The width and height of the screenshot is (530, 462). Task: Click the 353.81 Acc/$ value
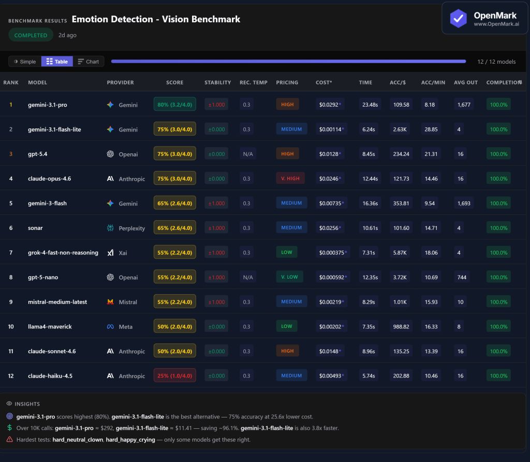pos(401,203)
